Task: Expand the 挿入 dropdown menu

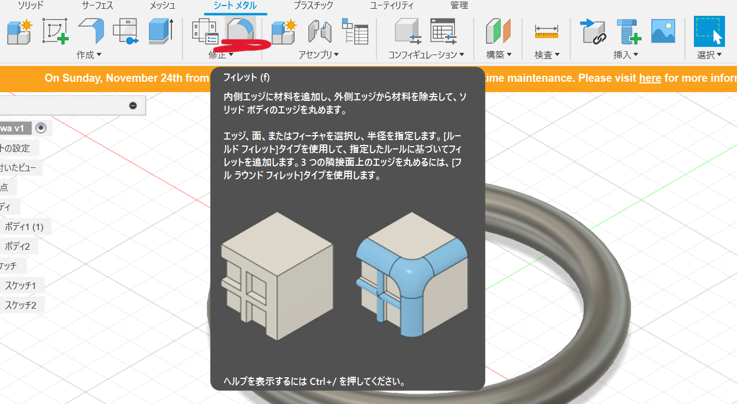Action: click(626, 55)
